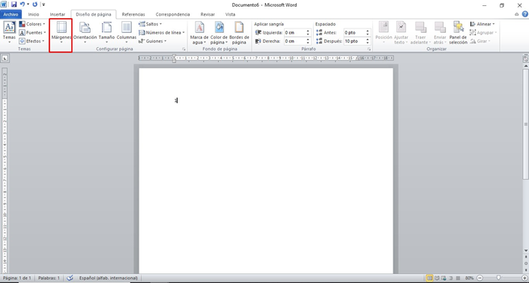The height and width of the screenshot is (283, 529).
Task: Toggle the ruler with the view ruler button
Action: coord(525,58)
